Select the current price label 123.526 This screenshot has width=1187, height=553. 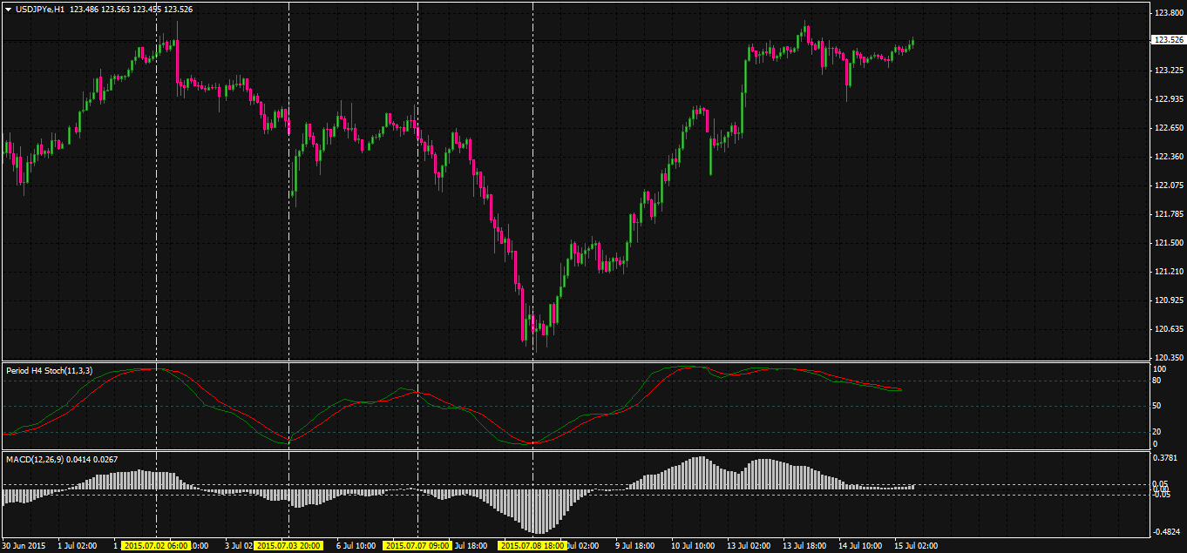[1168, 39]
